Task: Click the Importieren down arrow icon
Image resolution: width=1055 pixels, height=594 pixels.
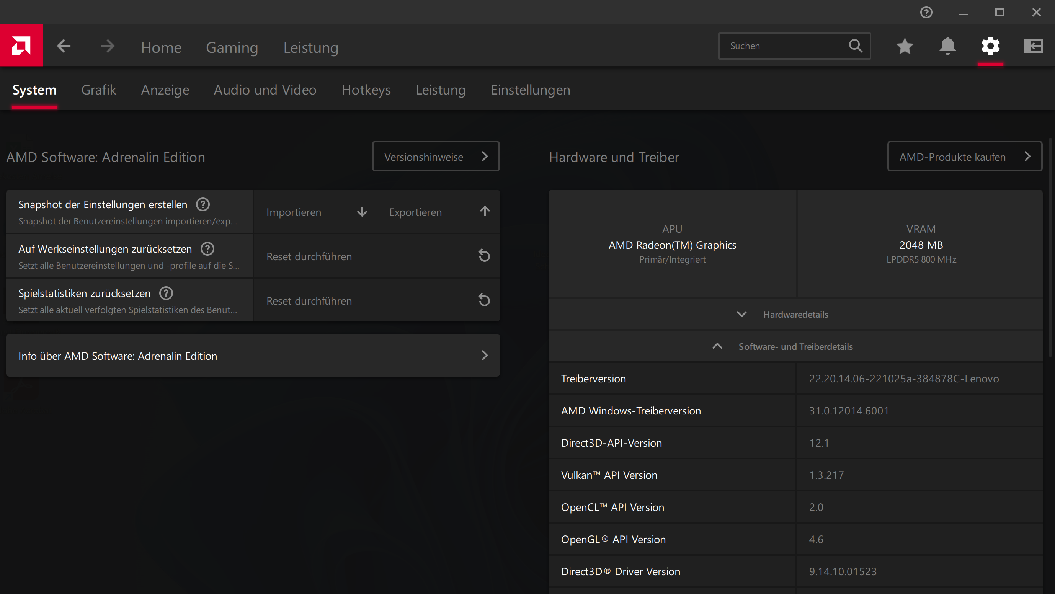Action: pos(362,212)
